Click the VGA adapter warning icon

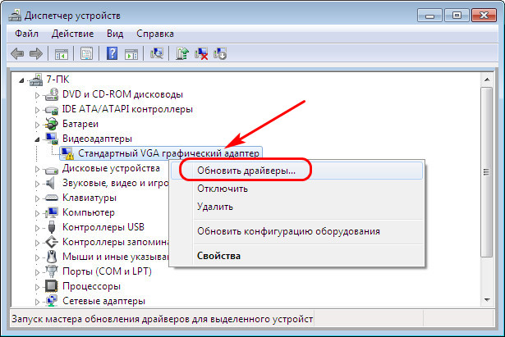[x=67, y=153]
